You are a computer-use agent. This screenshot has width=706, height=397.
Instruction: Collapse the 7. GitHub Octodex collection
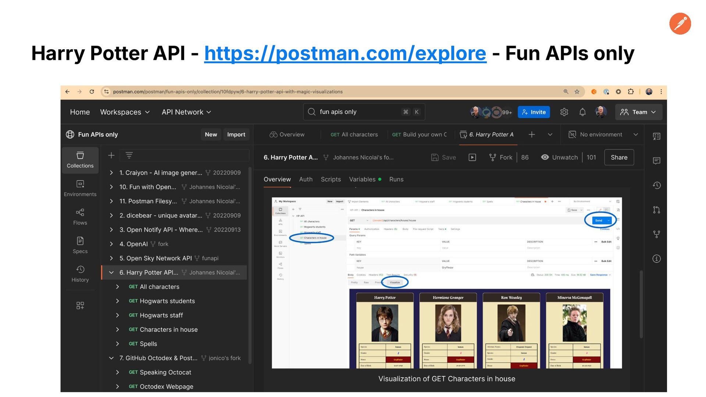click(x=111, y=358)
